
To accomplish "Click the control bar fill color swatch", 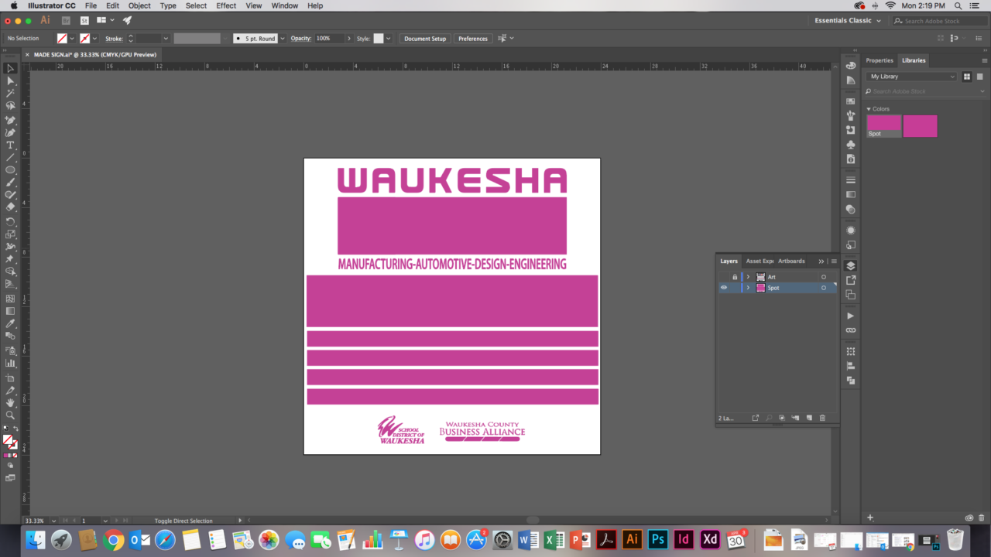I will (62, 39).
